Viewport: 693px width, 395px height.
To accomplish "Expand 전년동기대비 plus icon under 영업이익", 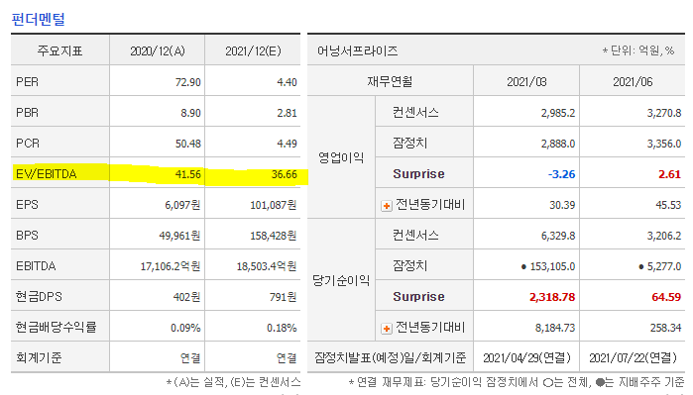I will click(x=387, y=206).
